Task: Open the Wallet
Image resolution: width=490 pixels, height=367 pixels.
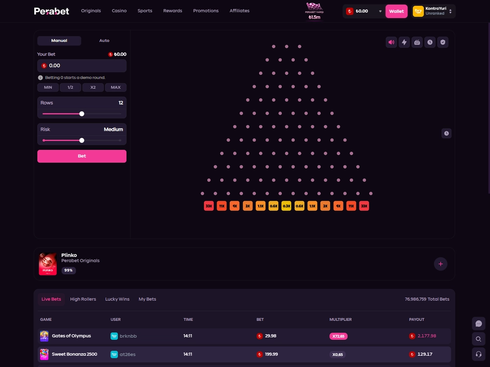Action: click(396, 11)
